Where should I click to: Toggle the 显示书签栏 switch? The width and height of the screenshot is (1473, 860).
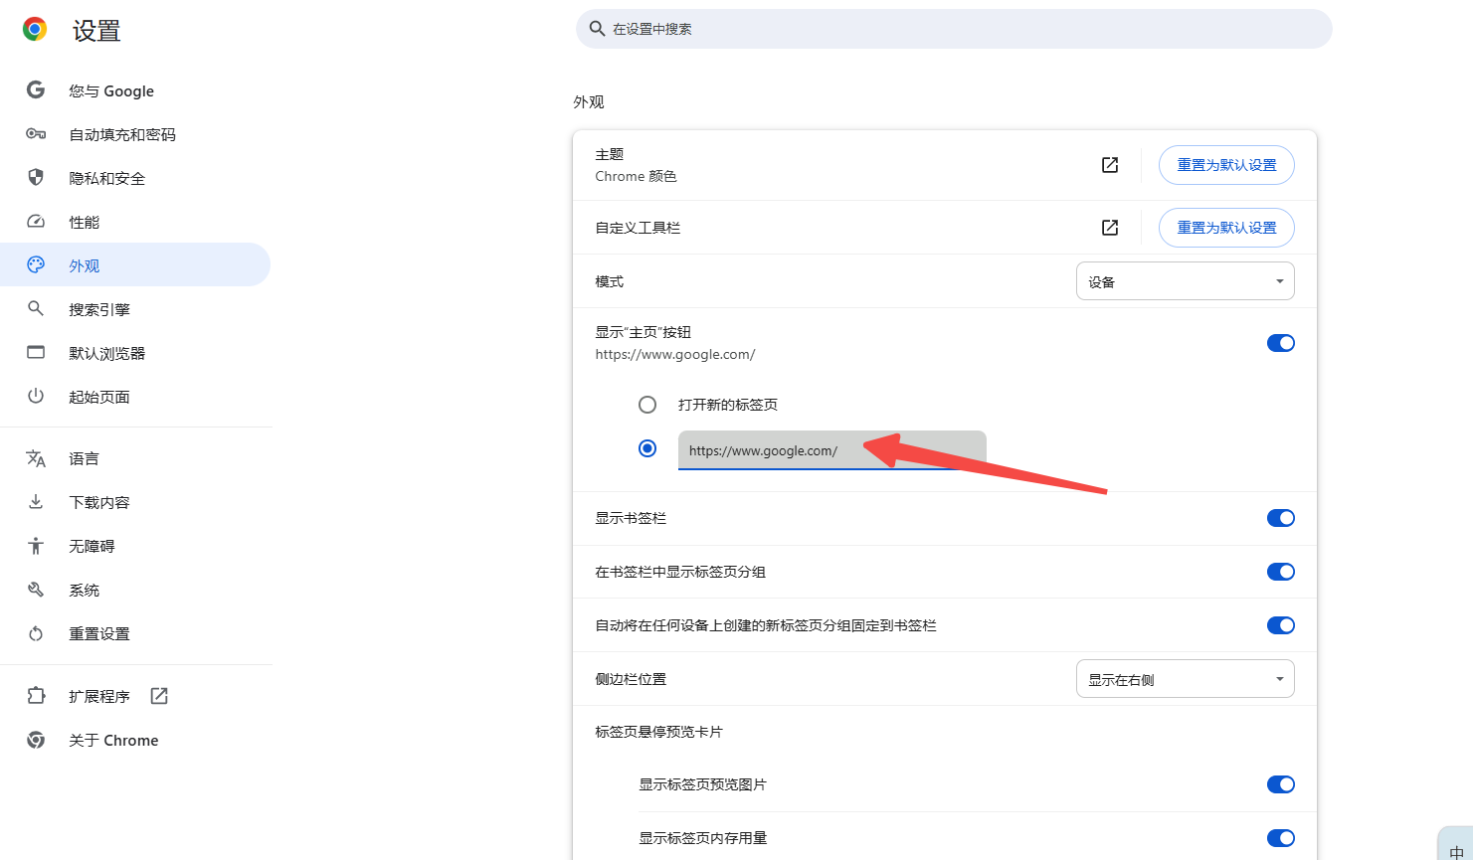(x=1281, y=518)
